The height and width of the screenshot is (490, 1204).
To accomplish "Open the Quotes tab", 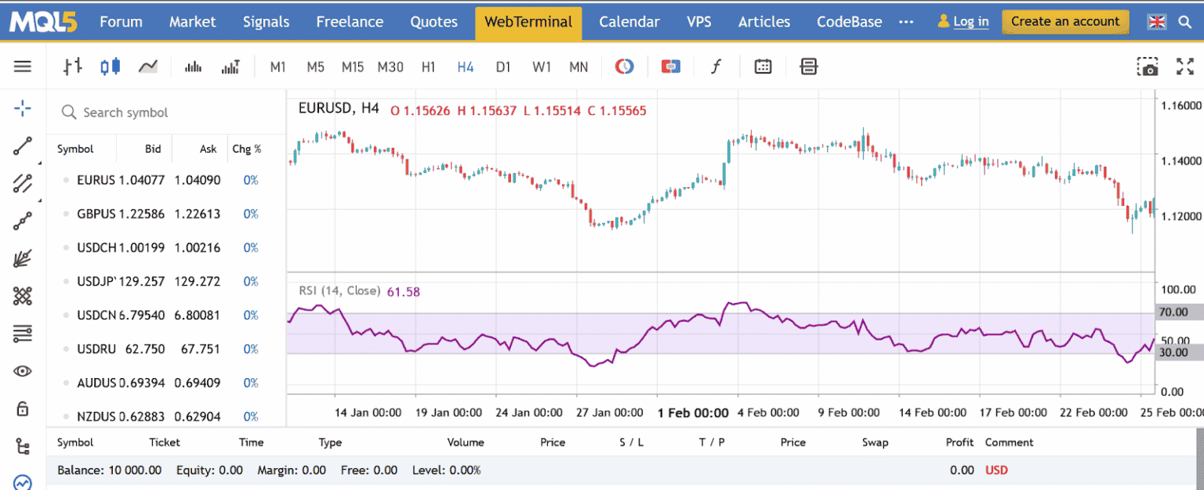I will click(433, 22).
